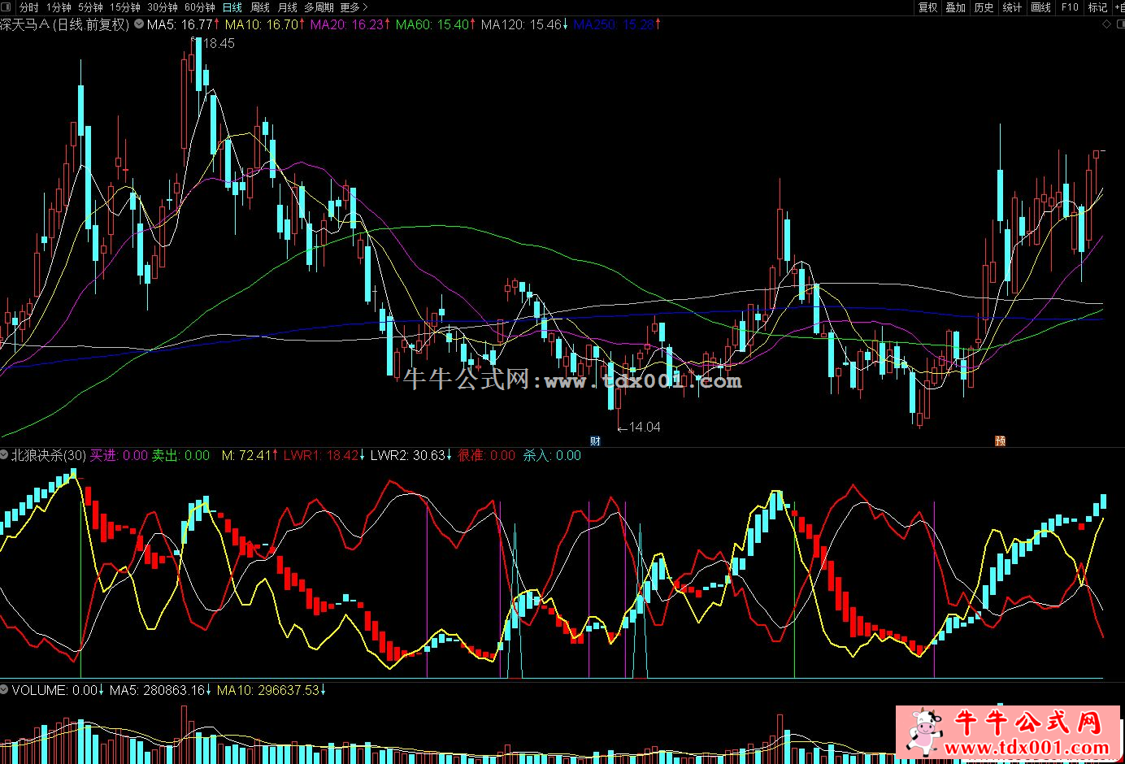Open F10 company information
1125x764 pixels.
pos(1070,7)
